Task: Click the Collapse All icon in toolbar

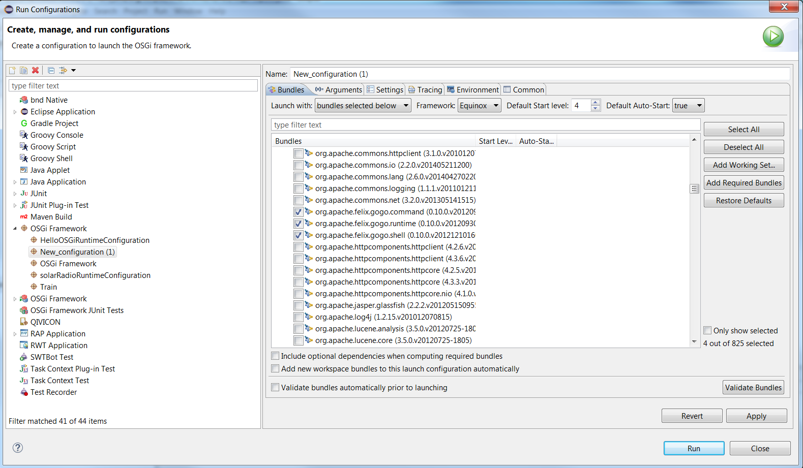Action: coord(51,71)
